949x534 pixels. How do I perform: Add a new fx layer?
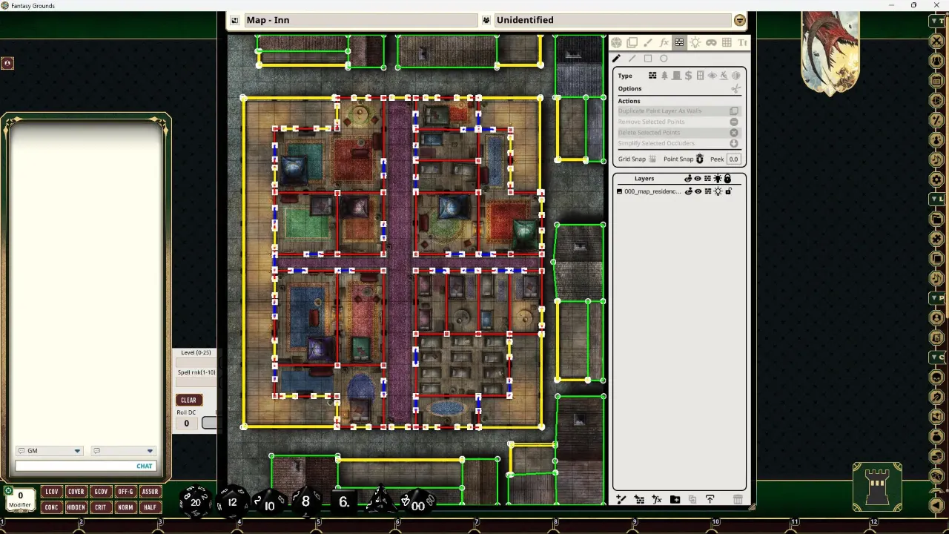coord(657,500)
